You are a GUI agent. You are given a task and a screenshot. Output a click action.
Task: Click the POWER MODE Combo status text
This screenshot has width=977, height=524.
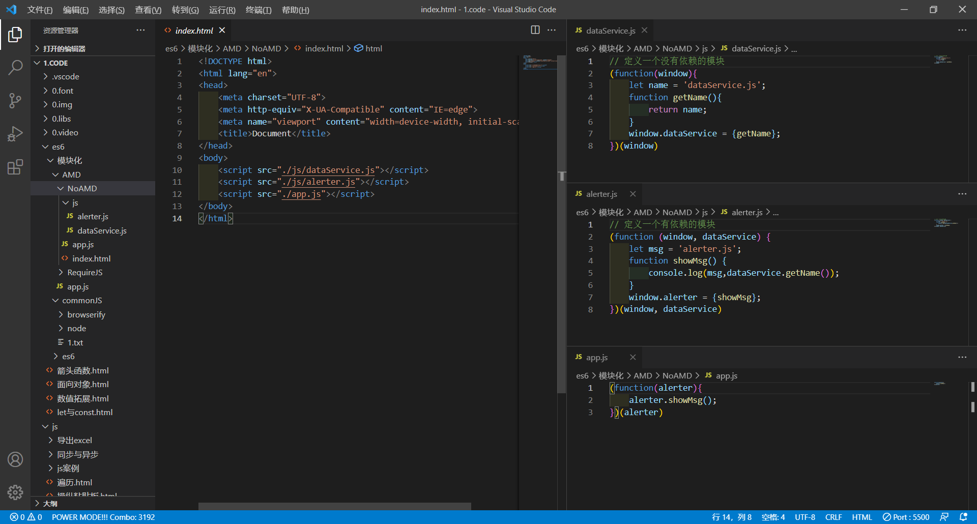coord(103,517)
